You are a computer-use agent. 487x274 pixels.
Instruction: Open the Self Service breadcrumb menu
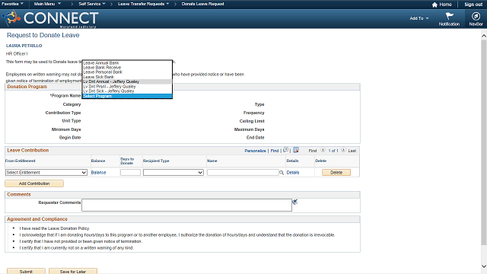click(92, 4)
